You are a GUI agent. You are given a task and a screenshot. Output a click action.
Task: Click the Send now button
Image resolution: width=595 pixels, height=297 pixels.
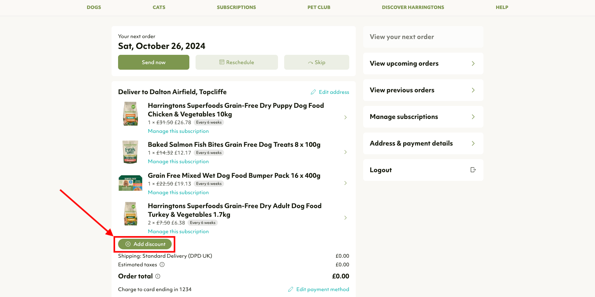coord(154,62)
